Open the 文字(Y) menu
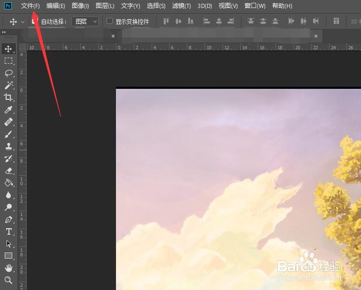This screenshot has height=290, width=361. (131, 6)
